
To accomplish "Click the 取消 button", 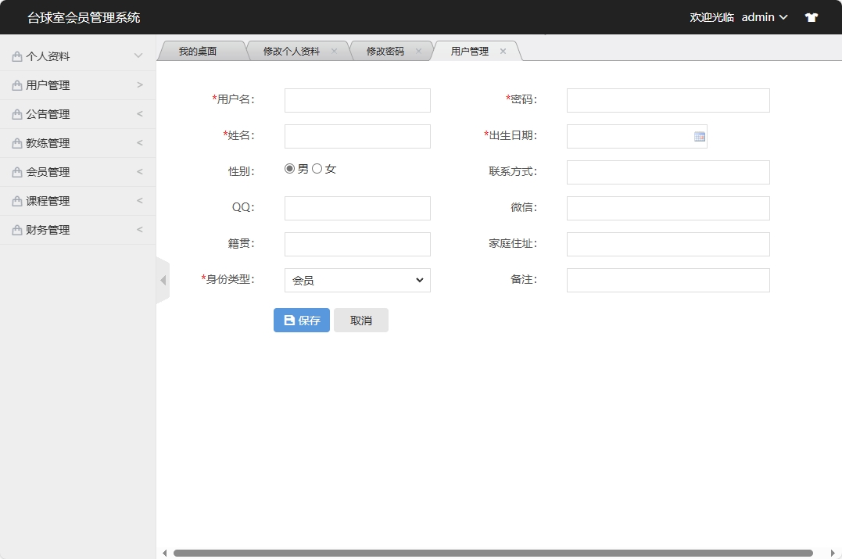I will point(360,320).
